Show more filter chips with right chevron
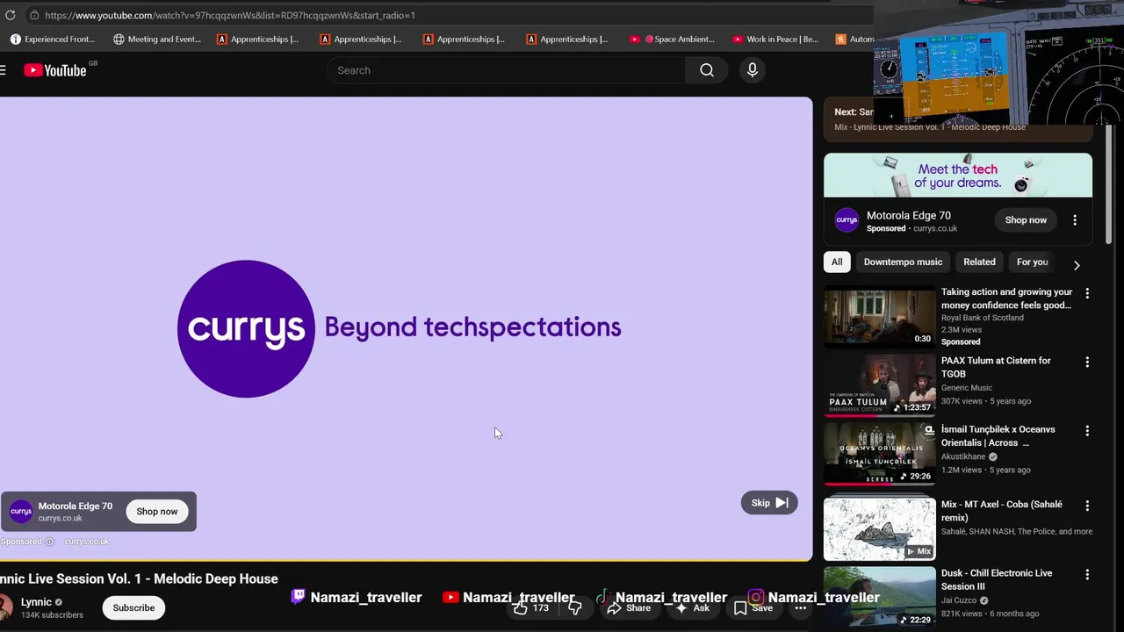The width and height of the screenshot is (1124, 632). click(1077, 265)
